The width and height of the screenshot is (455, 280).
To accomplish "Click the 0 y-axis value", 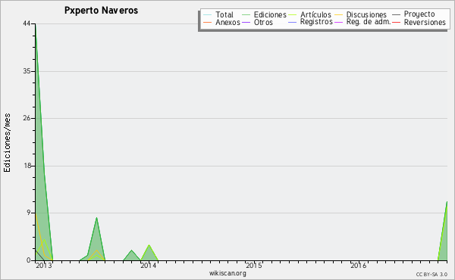I will coord(29,260).
